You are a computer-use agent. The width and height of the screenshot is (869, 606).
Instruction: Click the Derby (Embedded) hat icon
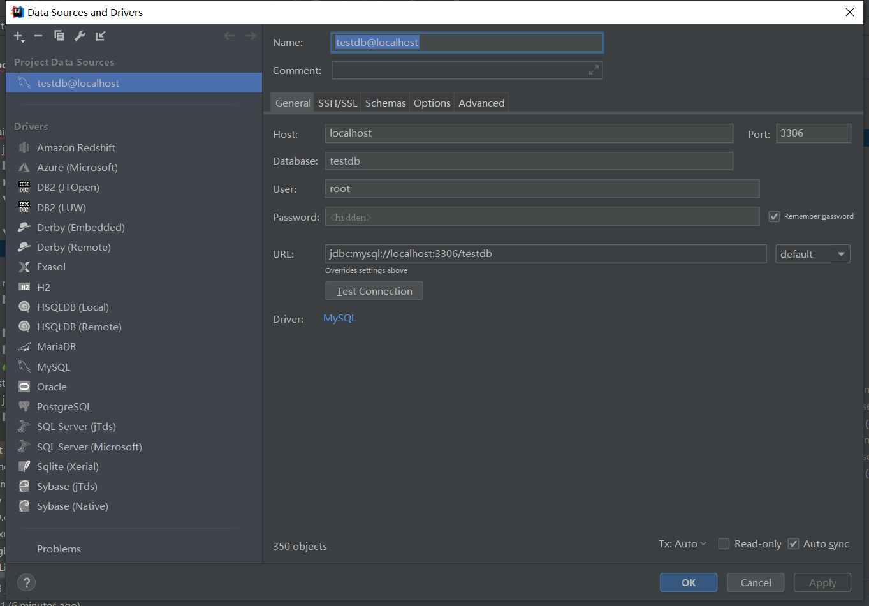[24, 227]
